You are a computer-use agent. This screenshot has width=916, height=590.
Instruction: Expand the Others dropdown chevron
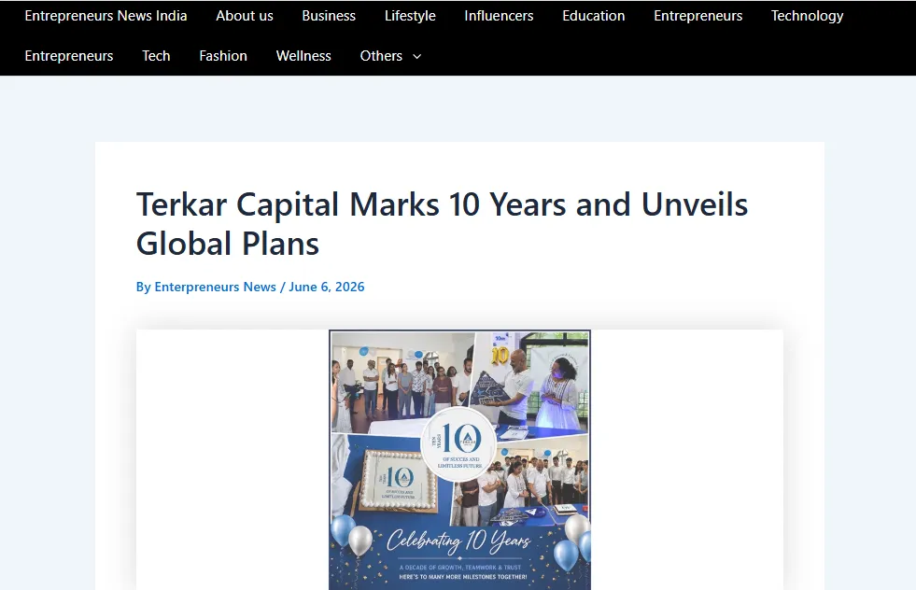tap(417, 57)
